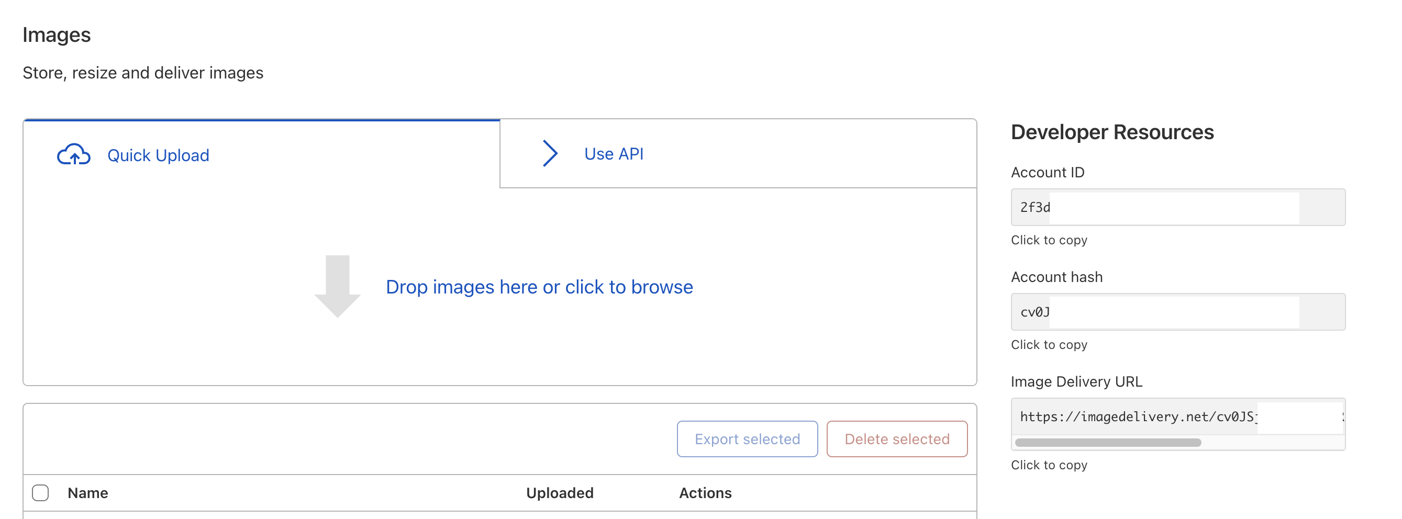
Task: Click the Name column header
Action: (87, 492)
